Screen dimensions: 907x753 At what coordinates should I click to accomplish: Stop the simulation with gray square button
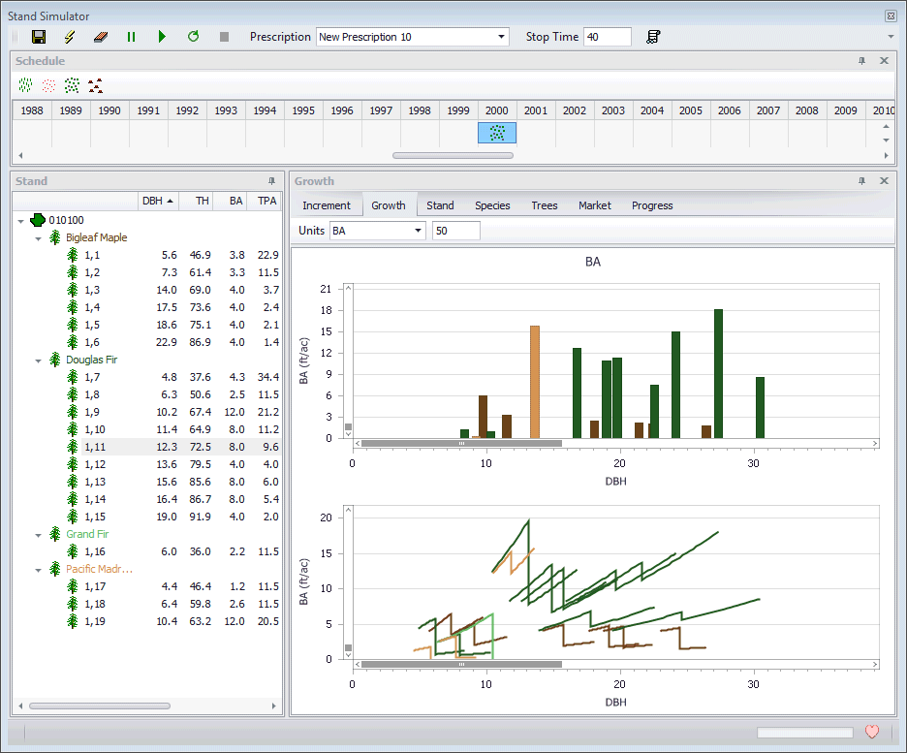[x=225, y=37]
